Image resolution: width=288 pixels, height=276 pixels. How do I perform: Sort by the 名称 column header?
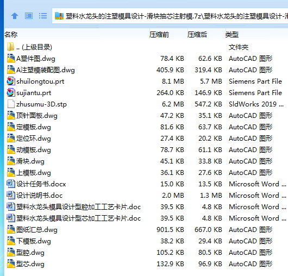point(11,35)
